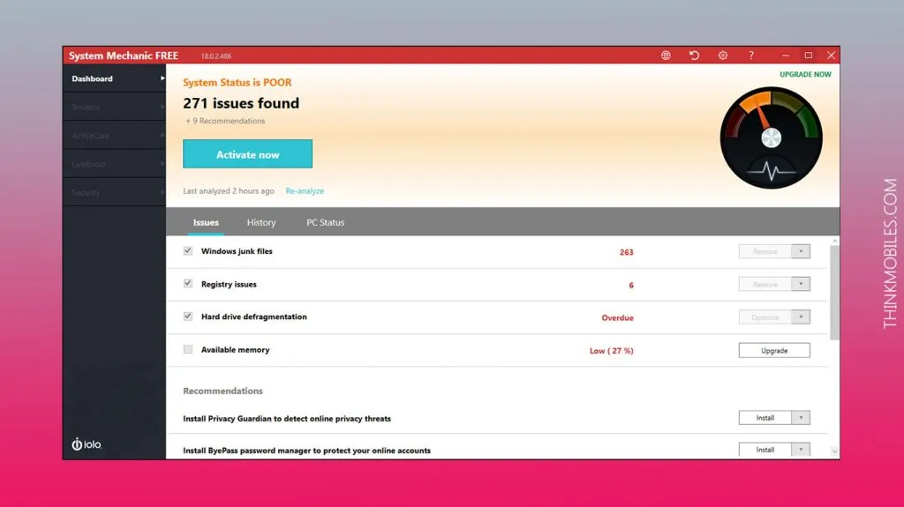Switch to the History tab
Image resolution: width=904 pixels, height=507 pixels.
coord(261,222)
